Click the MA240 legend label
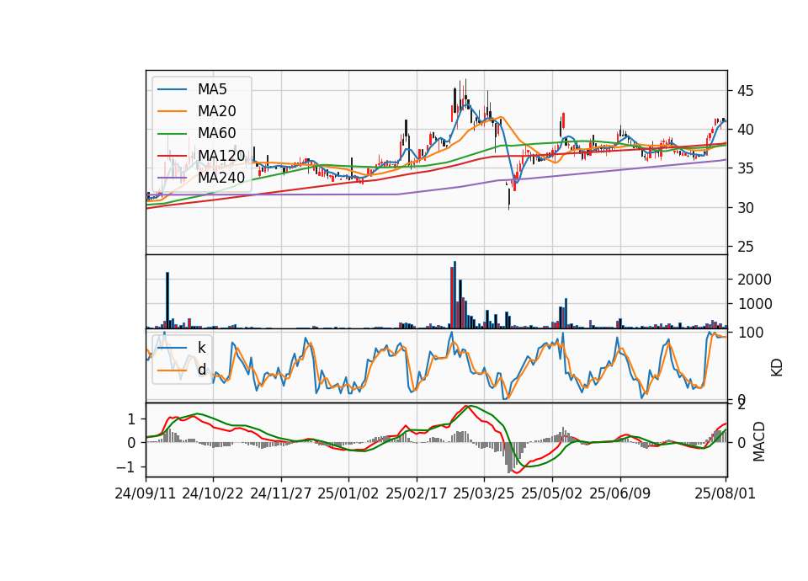 pyautogui.click(x=221, y=178)
